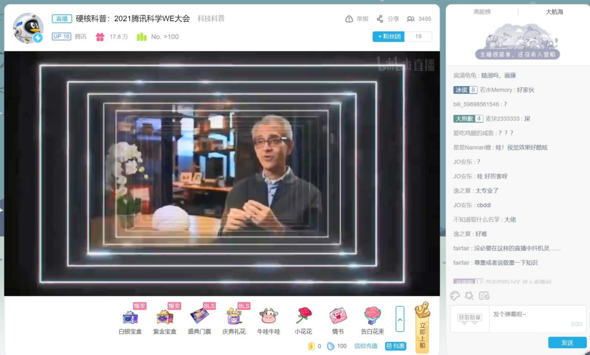
Task: Click the viewer count 3495
Action: [425, 19]
